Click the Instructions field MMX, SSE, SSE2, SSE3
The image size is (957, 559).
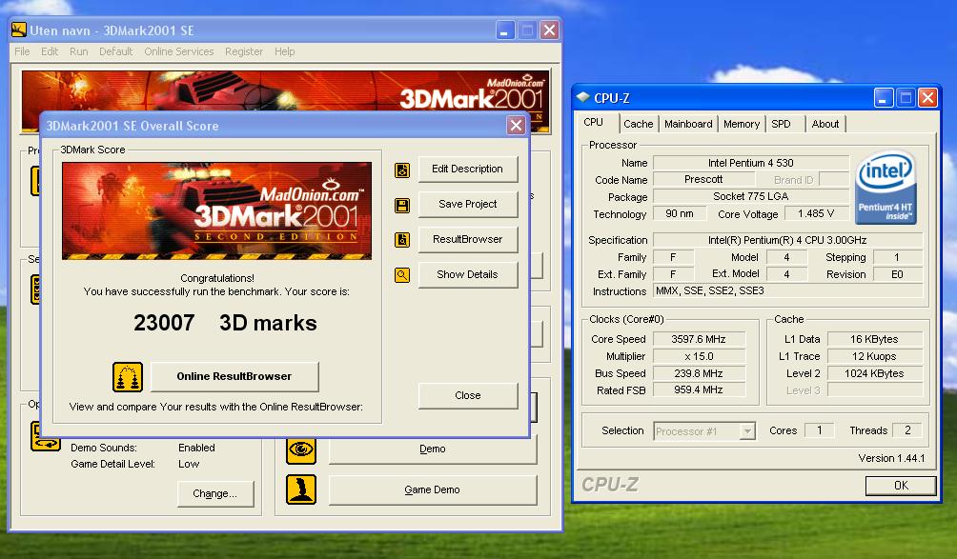pos(787,290)
